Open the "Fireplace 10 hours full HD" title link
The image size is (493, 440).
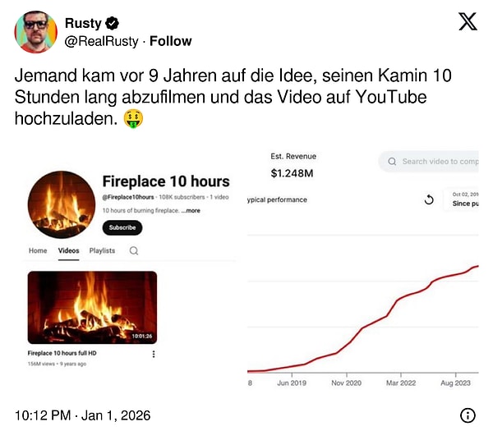[62, 353]
